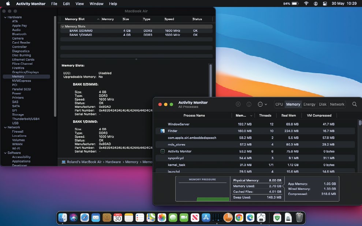Image resolution: width=362 pixels, height=226 pixels.
Task: Open the Wi-Fi status menu
Action: click(306, 3)
